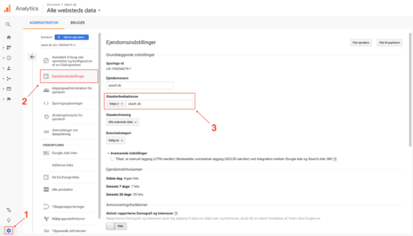Enable manual tagging override checkbox
Screen dimensions: 413x236
(x=112, y=159)
